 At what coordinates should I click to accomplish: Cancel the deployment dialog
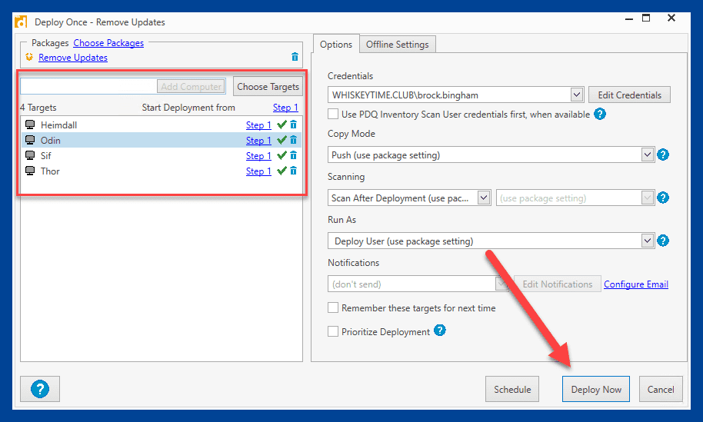(x=661, y=389)
